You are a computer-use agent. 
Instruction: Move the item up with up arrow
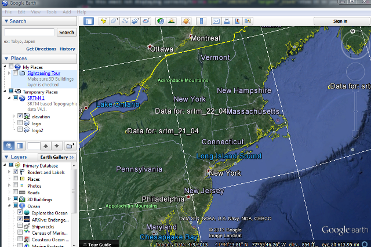point(46,146)
